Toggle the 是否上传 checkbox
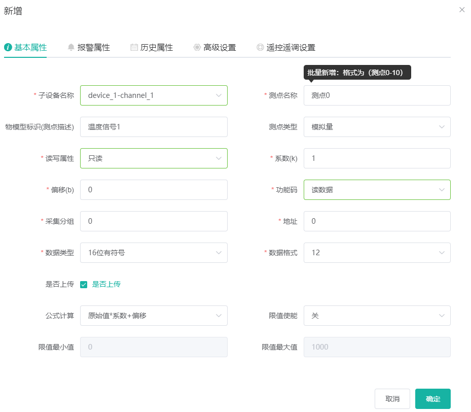 tap(84, 285)
